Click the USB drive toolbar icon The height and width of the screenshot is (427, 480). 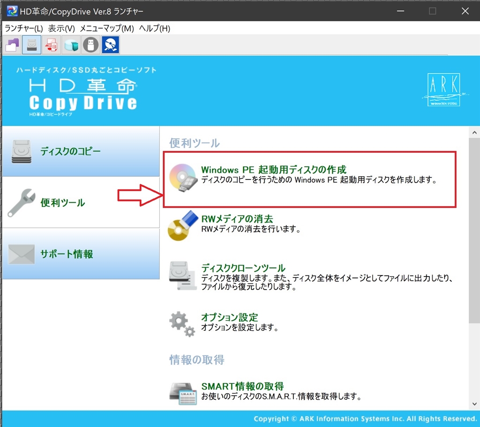click(x=90, y=45)
